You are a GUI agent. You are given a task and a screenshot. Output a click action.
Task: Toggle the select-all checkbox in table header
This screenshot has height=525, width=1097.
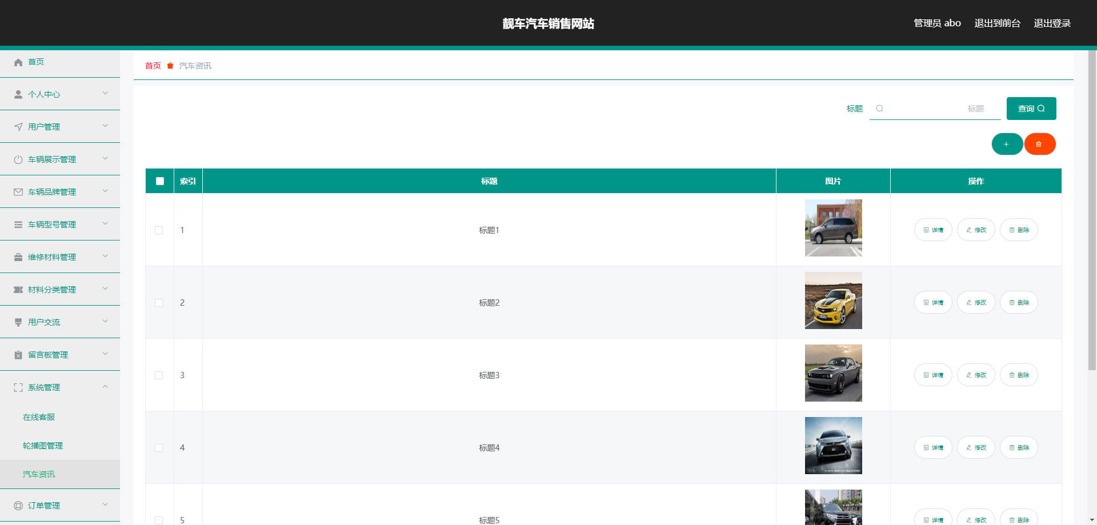tap(160, 181)
